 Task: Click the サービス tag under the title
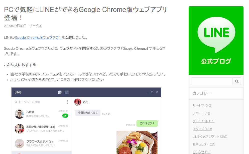35,26
